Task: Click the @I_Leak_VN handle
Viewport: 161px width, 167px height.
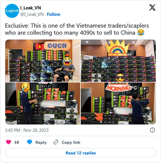Action: tap(32, 14)
